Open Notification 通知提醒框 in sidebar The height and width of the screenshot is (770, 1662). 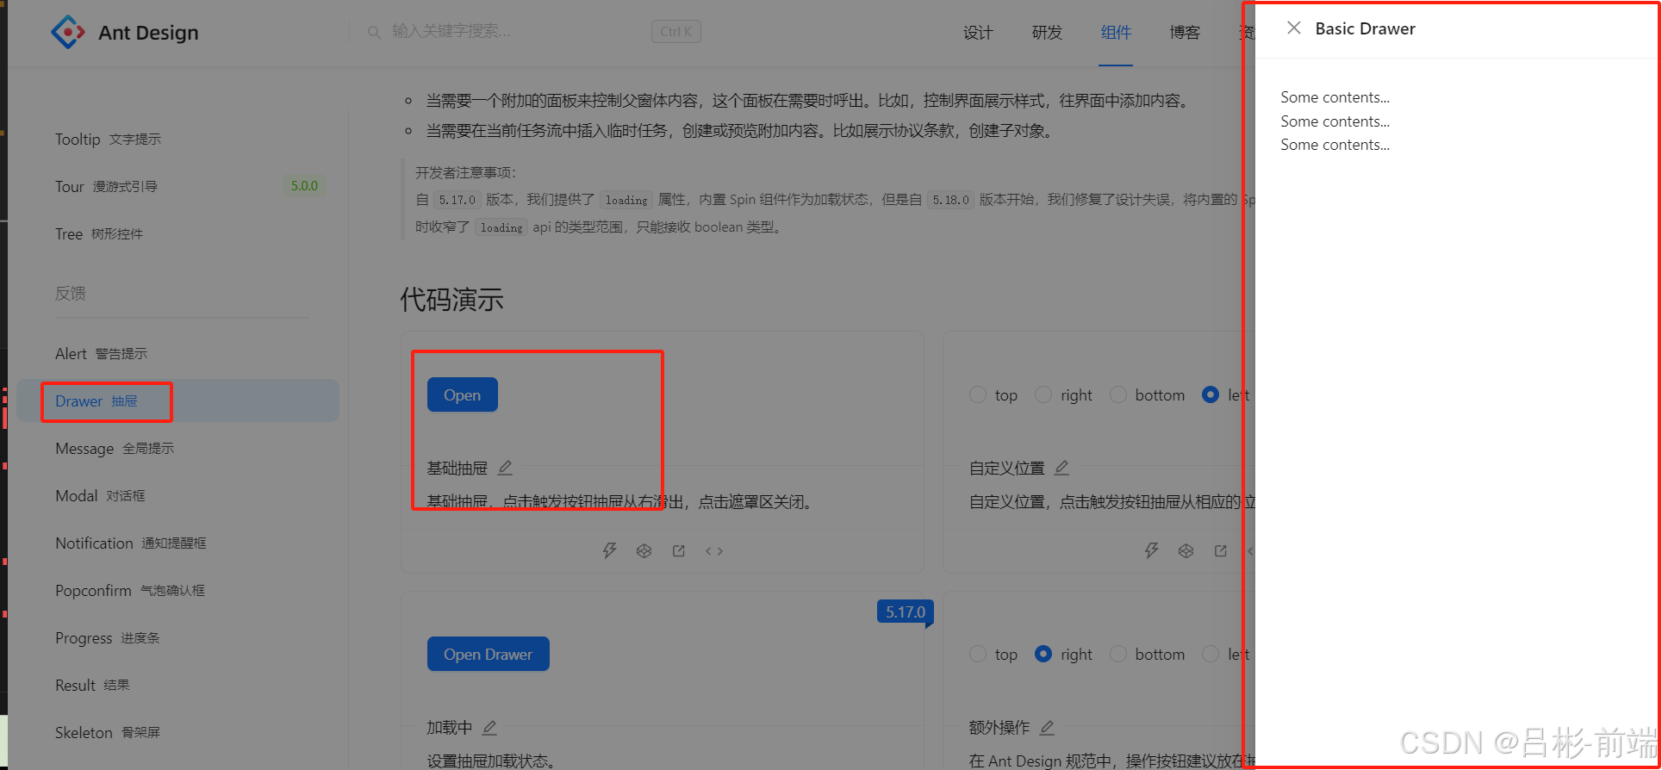(x=177, y=543)
